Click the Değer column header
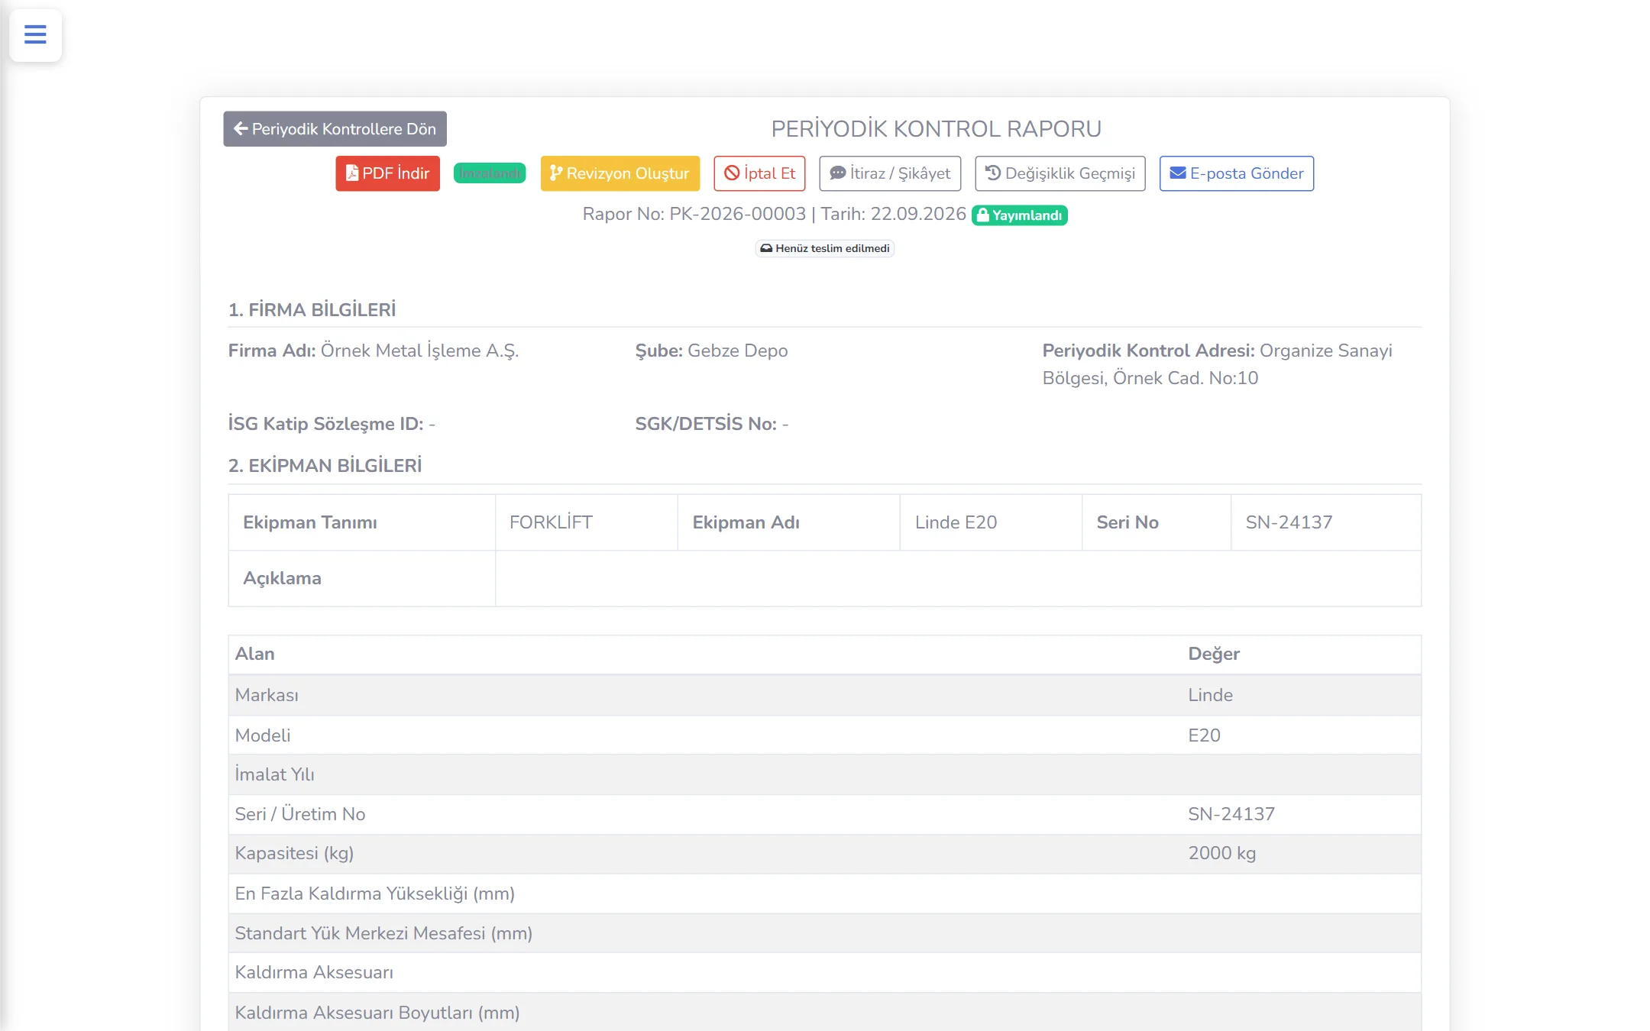The image size is (1650, 1031). (x=1214, y=654)
